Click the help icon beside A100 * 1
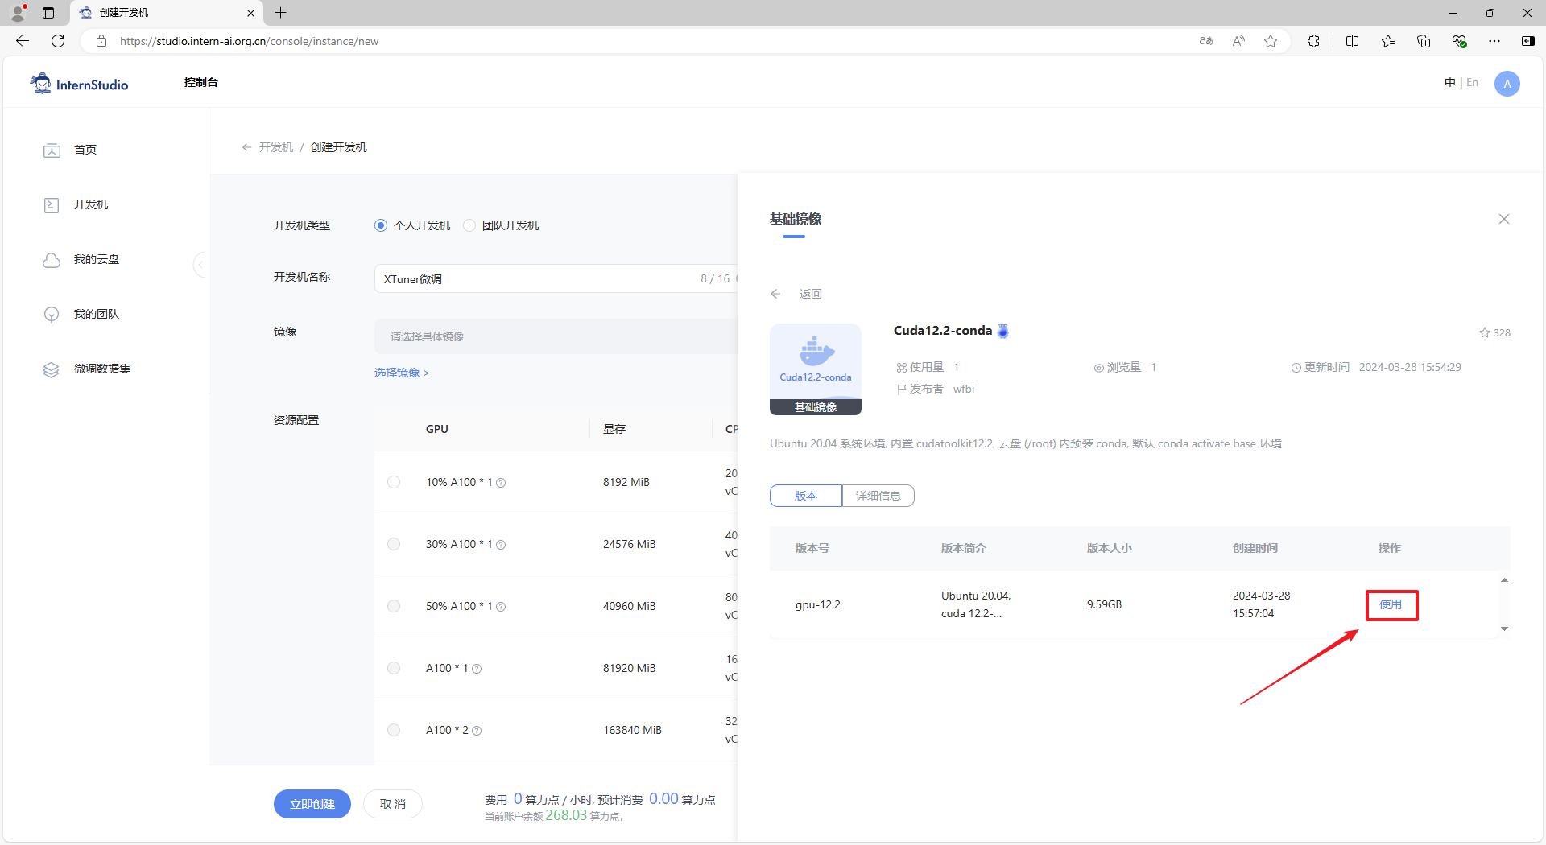The width and height of the screenshot is (1546, 845). point(477,669)
